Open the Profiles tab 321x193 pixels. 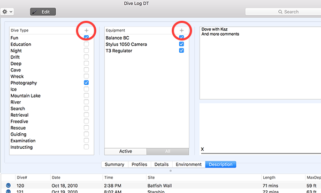[x=140, y=164]
